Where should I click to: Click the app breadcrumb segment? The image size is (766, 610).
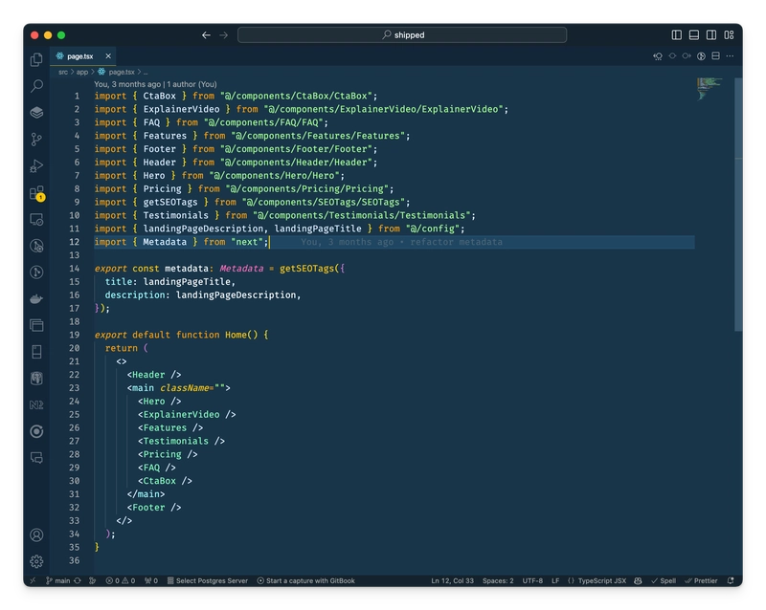82,72
